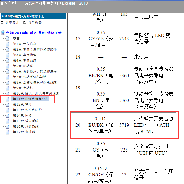Viewport: 184px width, 184px height.
Task: Open 第15章 转向系统
Action: 26,121
